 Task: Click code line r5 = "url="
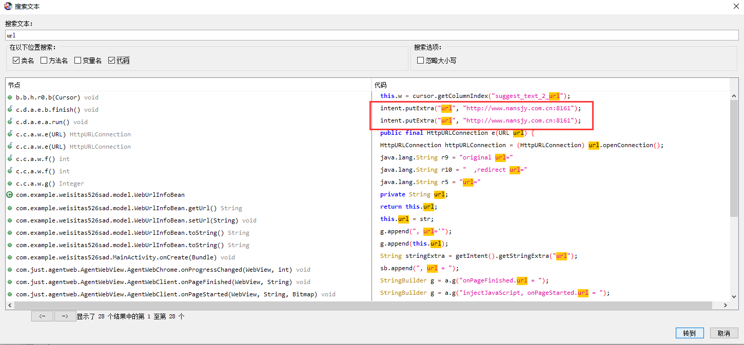(430, 182)
